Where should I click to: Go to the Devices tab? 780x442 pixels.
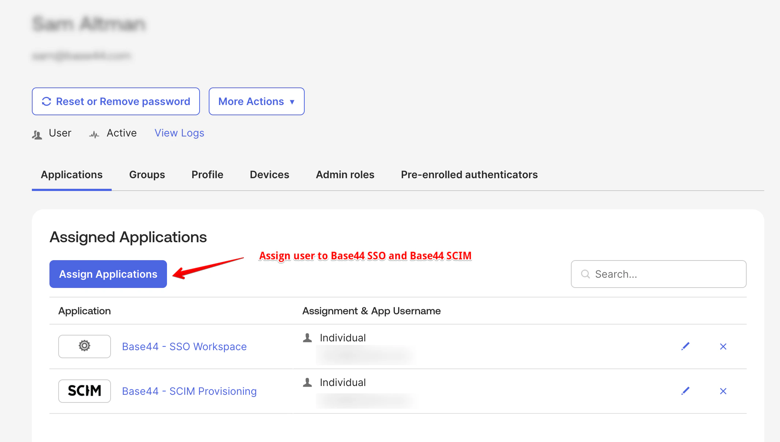(x=270, y=175)
